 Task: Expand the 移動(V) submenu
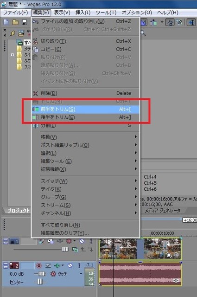86,137
